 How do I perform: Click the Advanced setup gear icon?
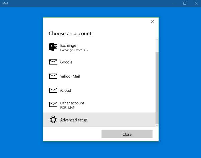53,120
